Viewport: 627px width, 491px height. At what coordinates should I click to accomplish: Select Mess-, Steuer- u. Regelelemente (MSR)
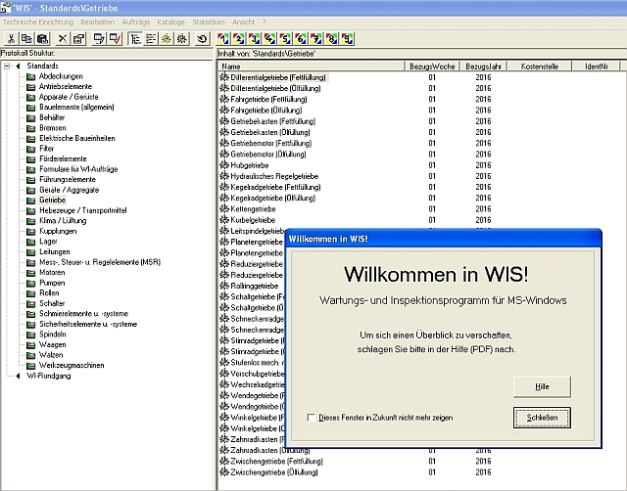100,262
